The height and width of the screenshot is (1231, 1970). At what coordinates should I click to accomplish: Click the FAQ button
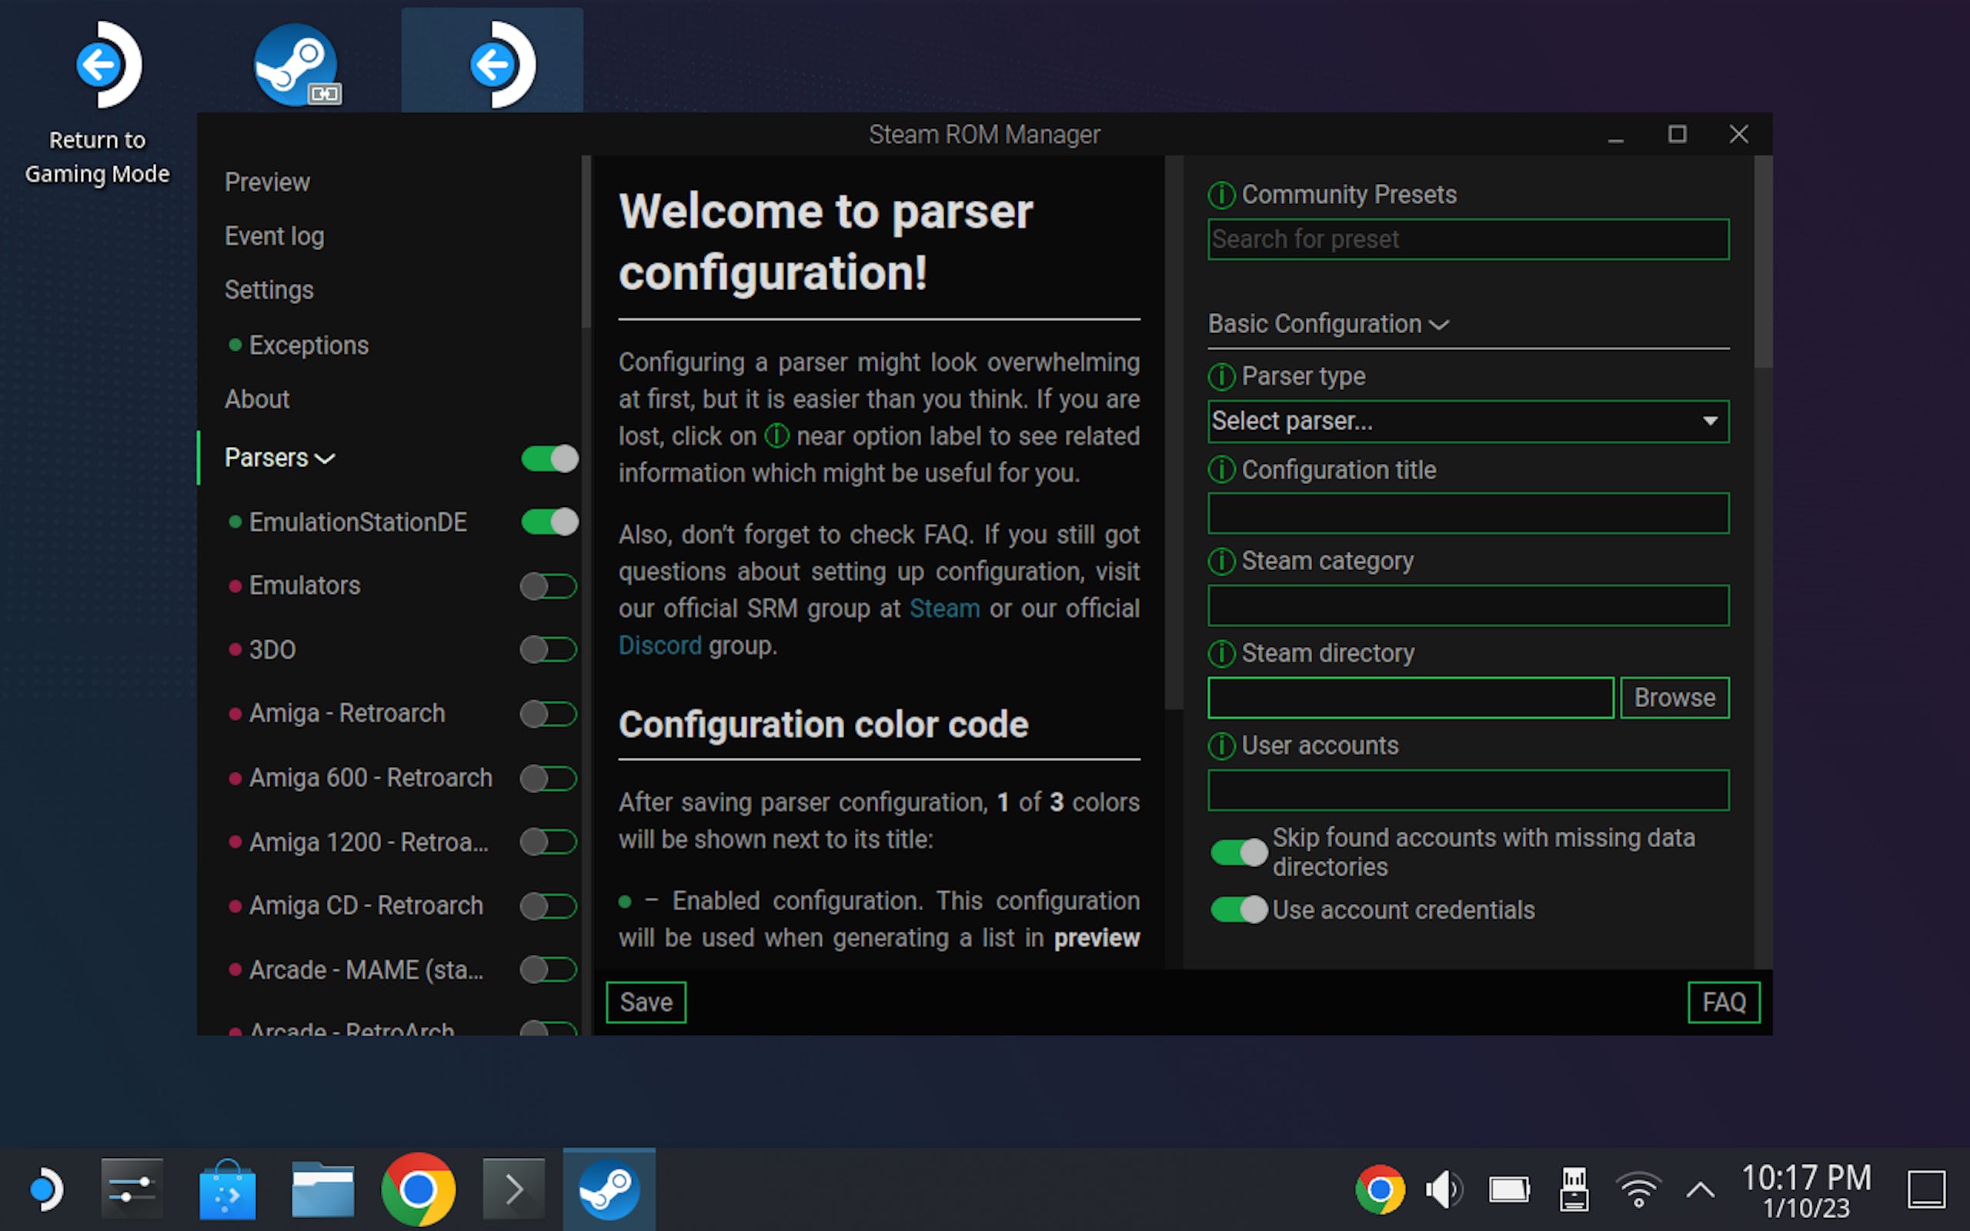coord(1725,1002)
